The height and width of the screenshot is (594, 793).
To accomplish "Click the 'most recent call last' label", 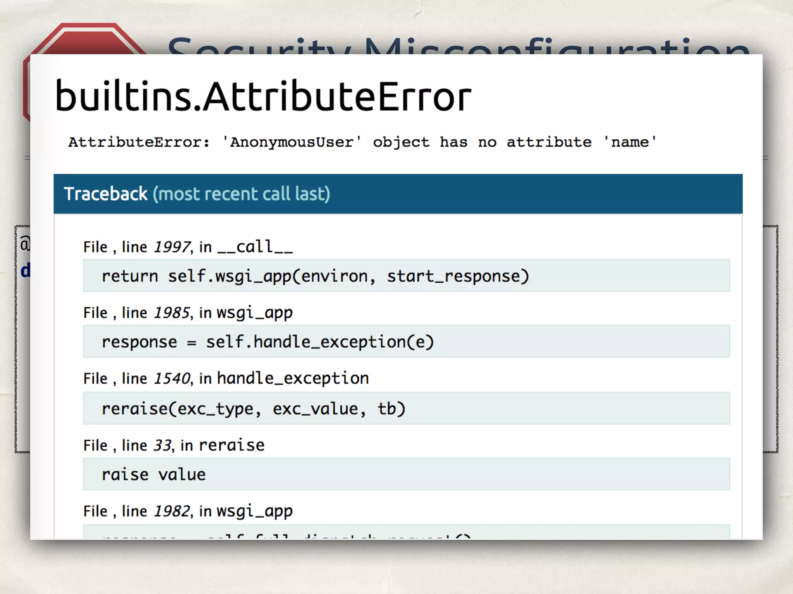I will [241, 194].
